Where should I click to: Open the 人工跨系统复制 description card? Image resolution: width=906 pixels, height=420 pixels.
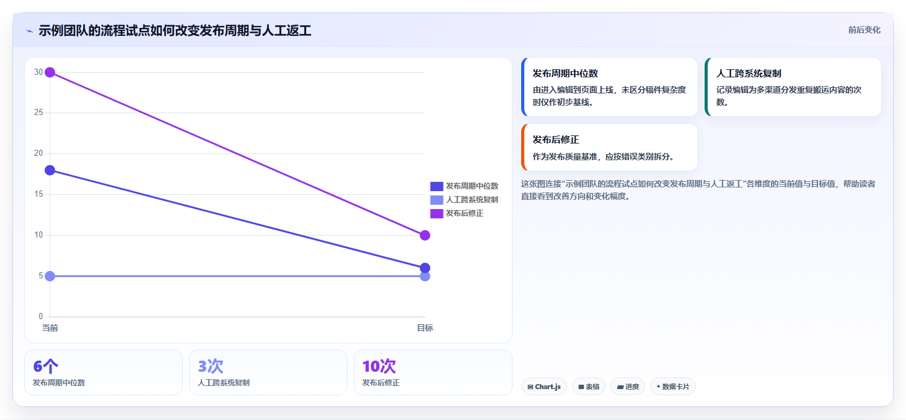793,87
